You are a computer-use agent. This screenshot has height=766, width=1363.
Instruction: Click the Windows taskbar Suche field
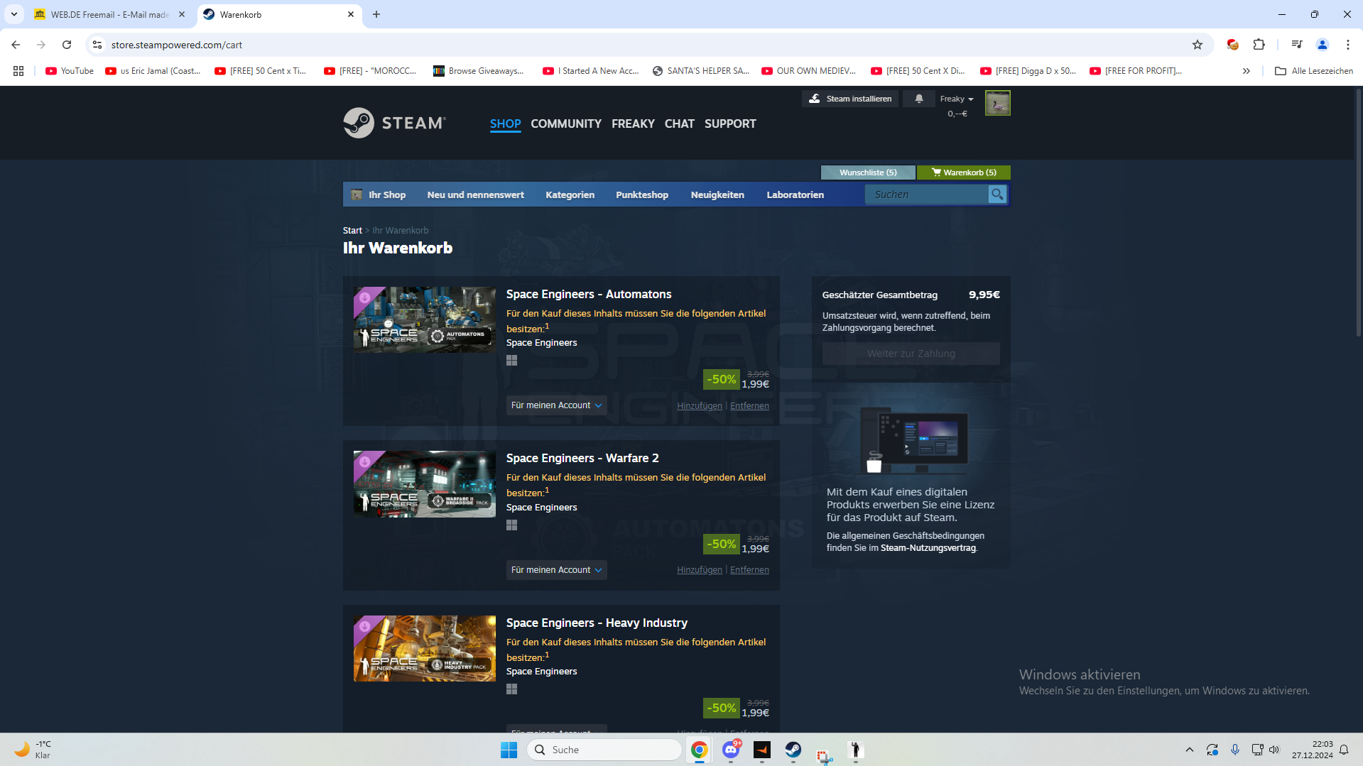click(604, 750)
